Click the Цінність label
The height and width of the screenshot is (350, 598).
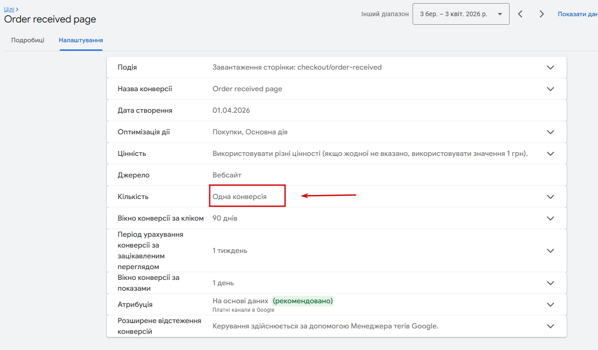(132, 154)
